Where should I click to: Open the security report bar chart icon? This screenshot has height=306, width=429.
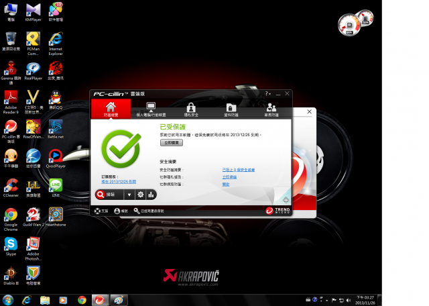point(151,195)
